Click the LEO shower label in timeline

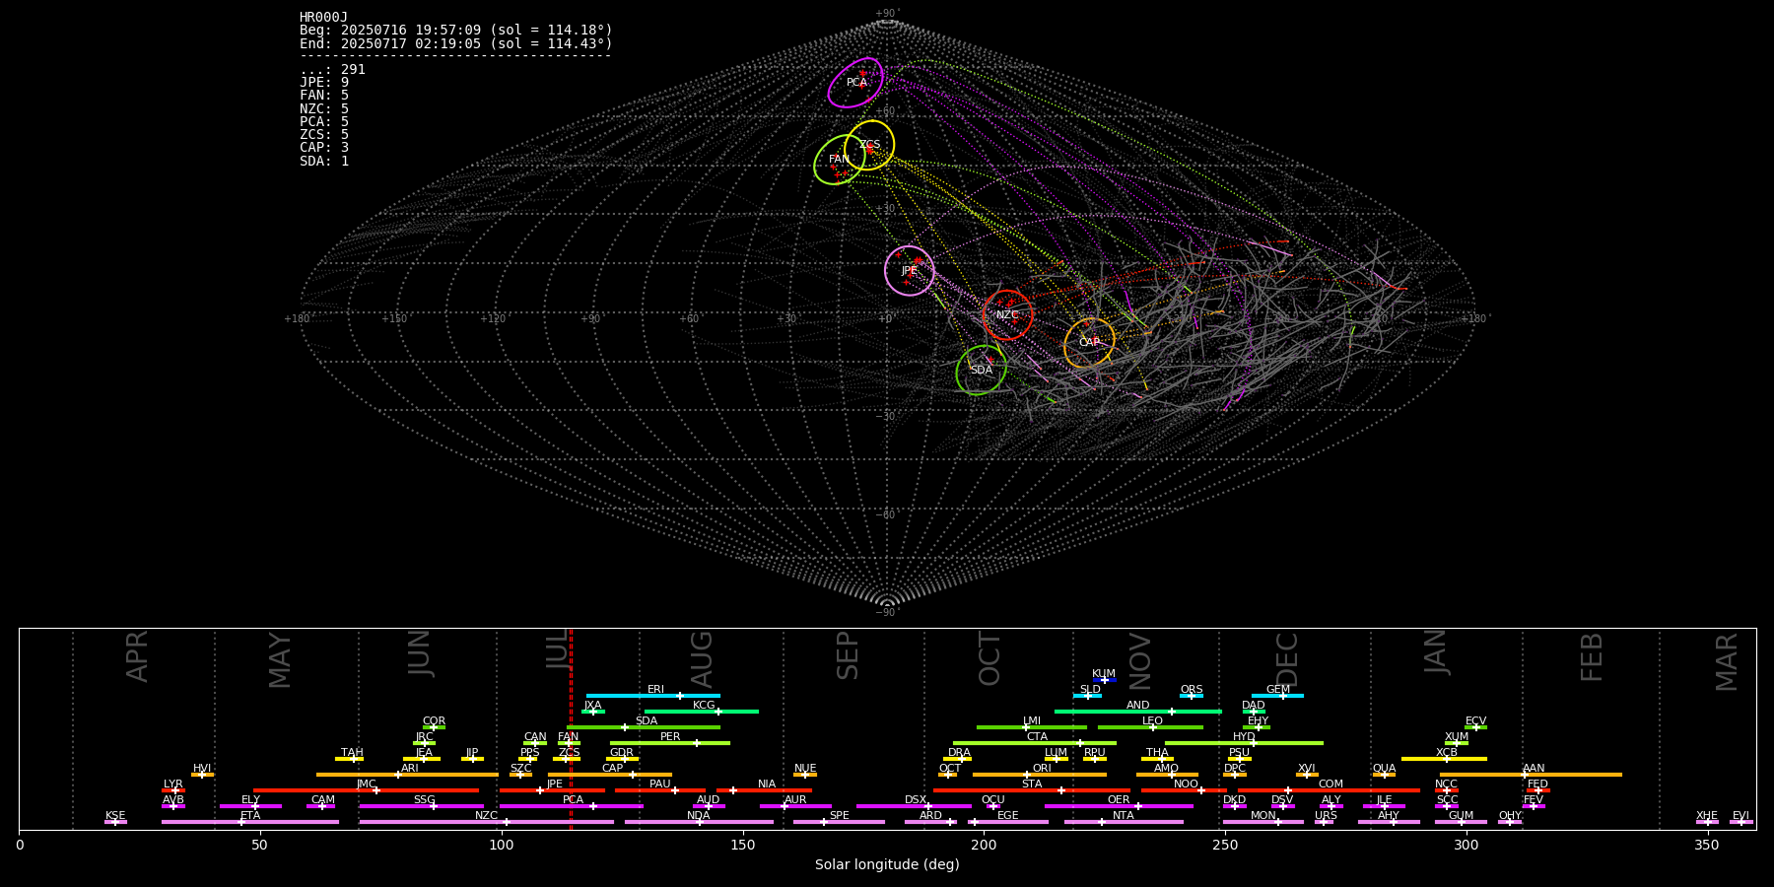click(1152, 720)
